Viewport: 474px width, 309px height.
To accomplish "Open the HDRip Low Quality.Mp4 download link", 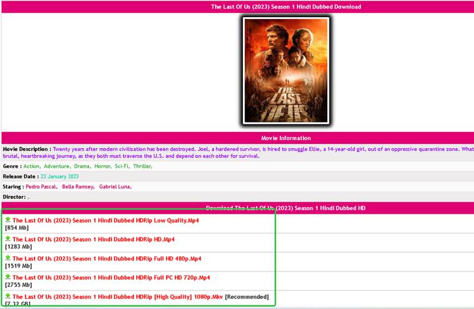I will [x=105, y=220].
